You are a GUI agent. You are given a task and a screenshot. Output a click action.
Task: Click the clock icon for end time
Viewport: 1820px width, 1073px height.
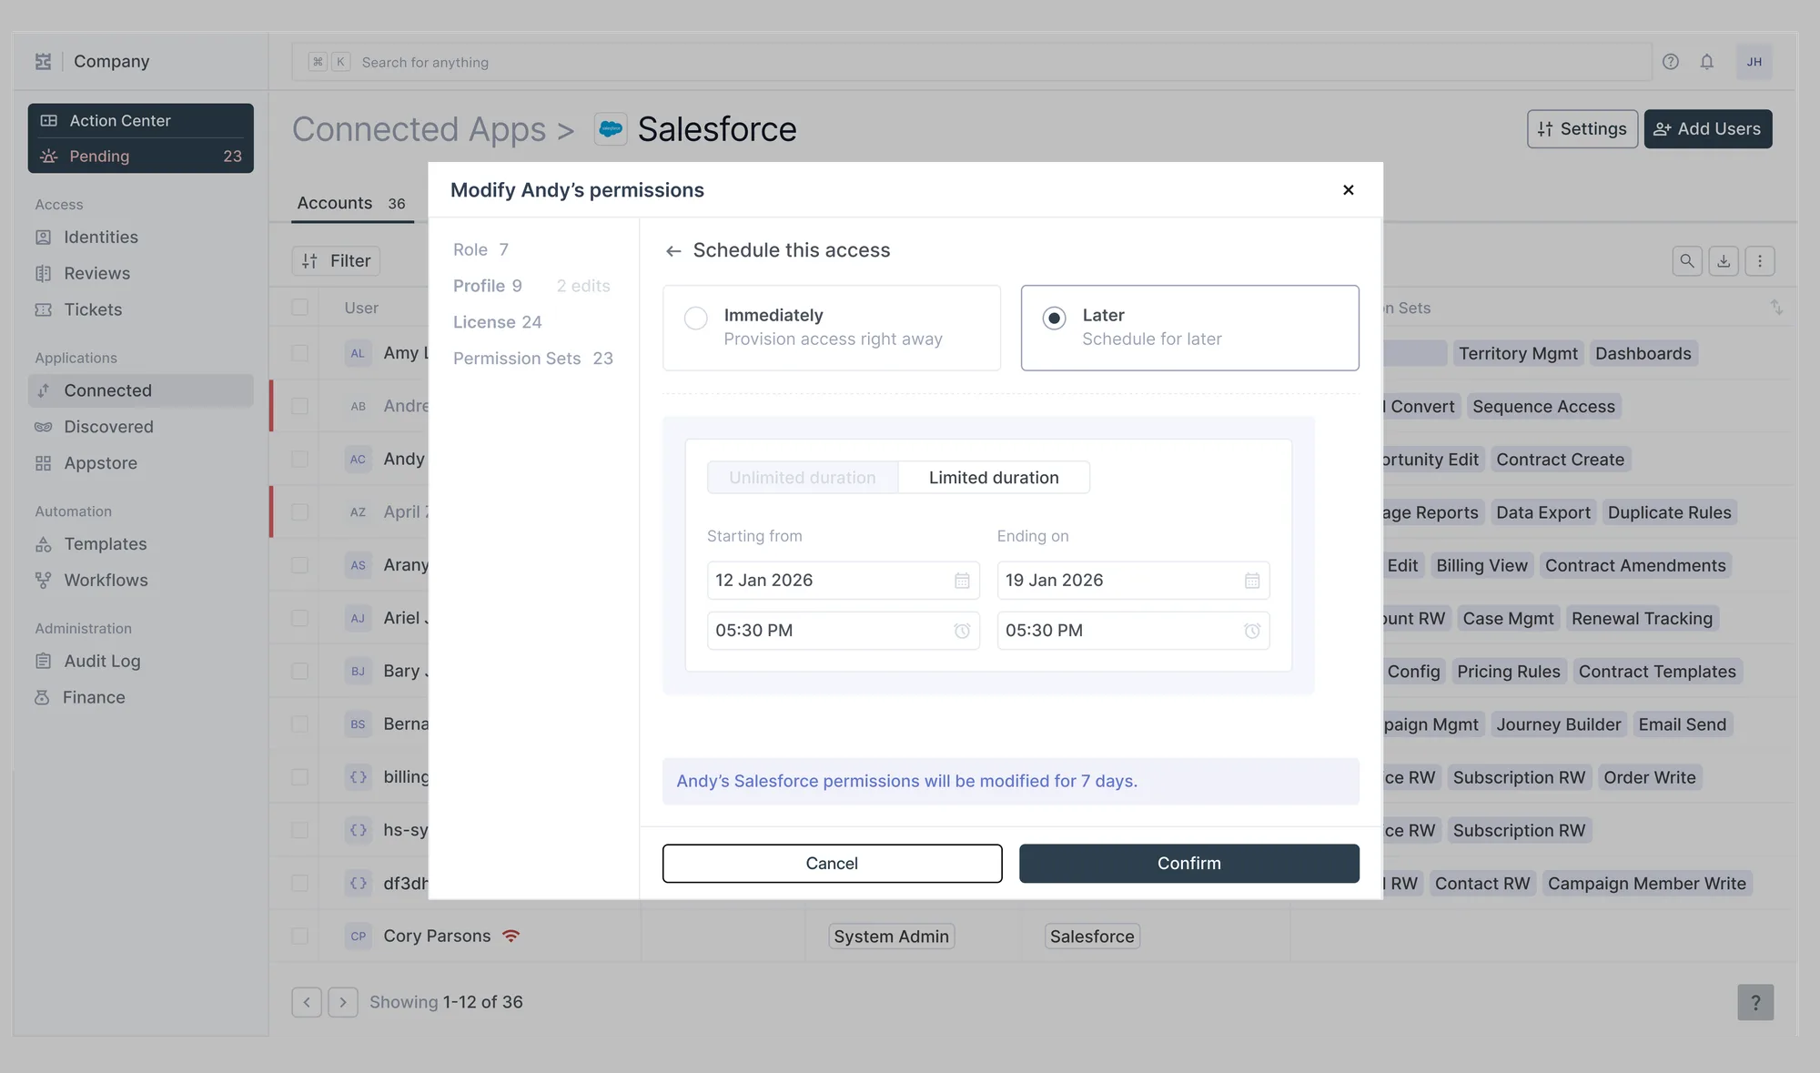click(x=1252, y=631)
